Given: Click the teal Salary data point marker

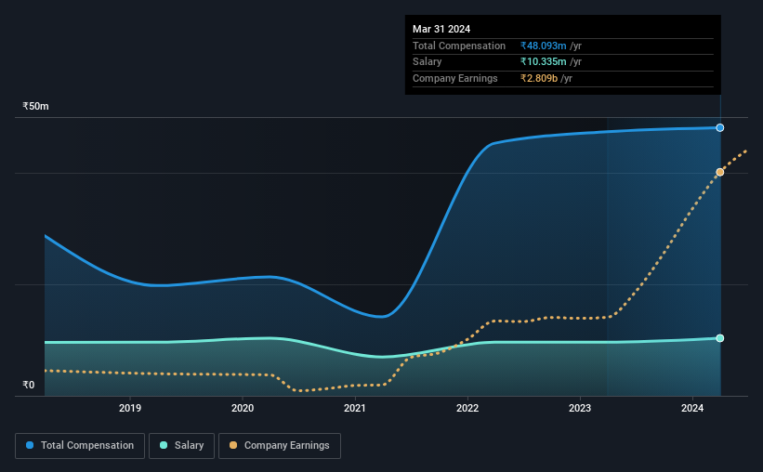Looking at the screenshot, I should pyautogui.click(x=719, y=338).
